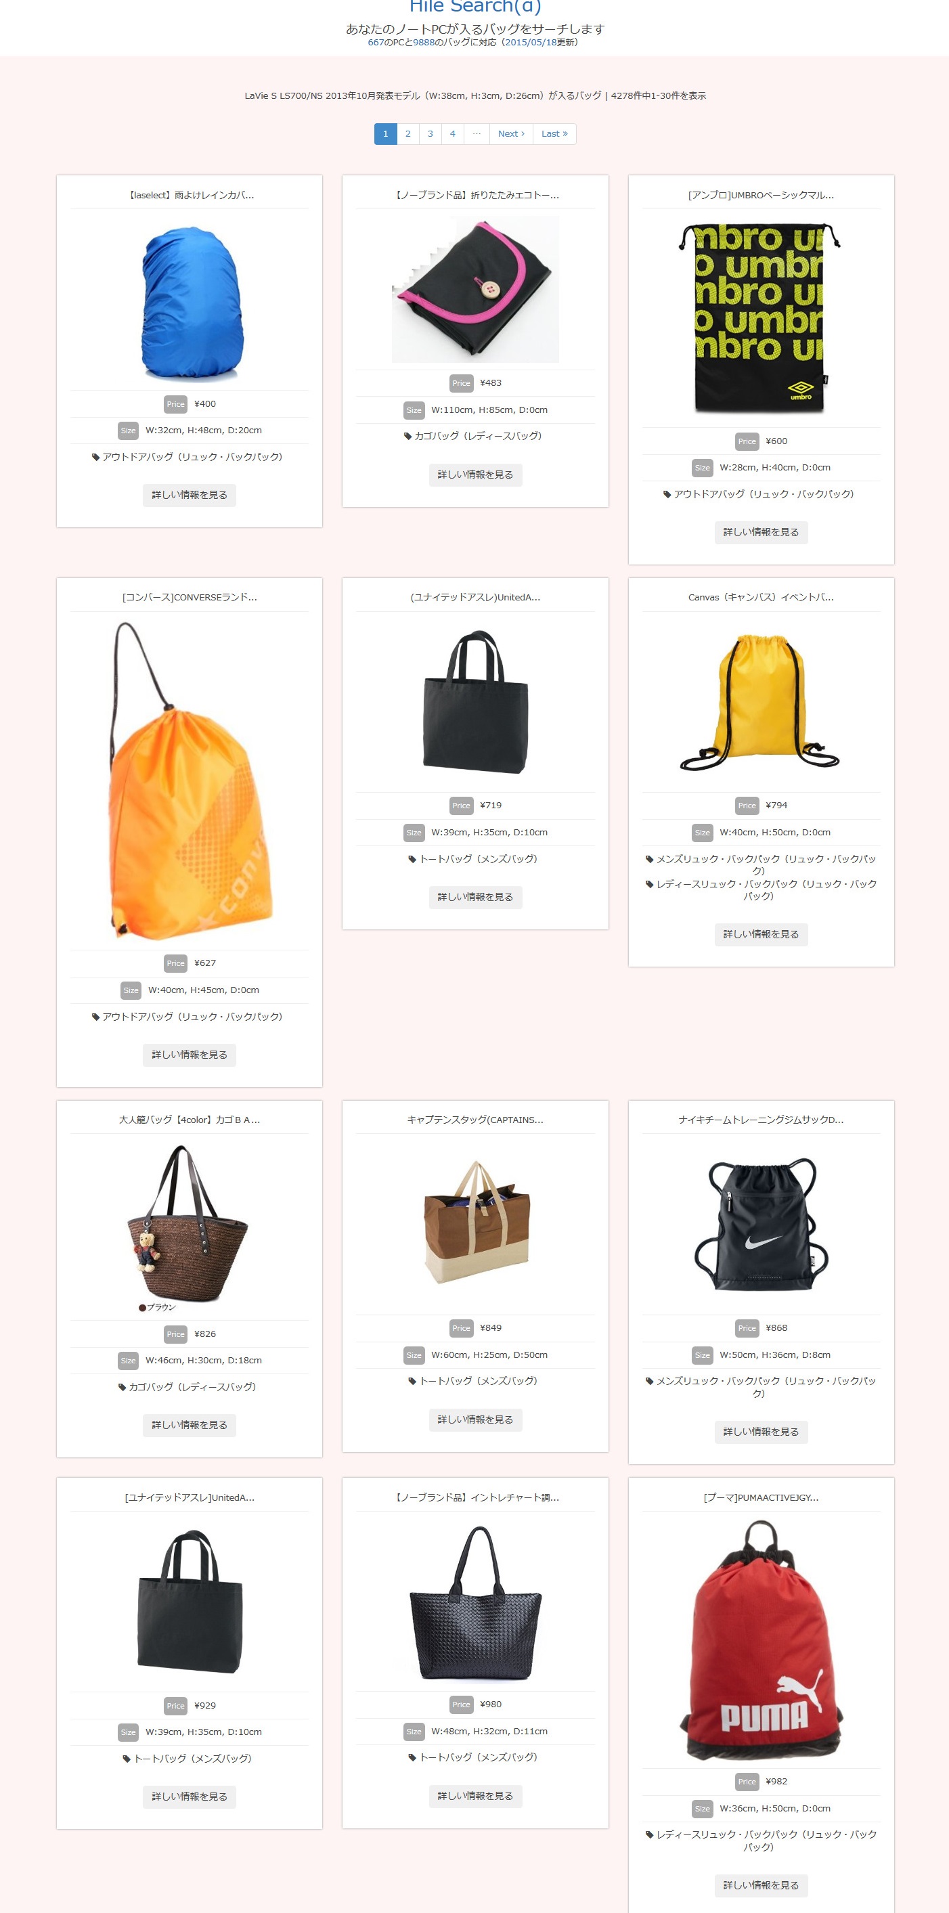View details for the ¥849 Captain Stag tote

click(475, 1419)
